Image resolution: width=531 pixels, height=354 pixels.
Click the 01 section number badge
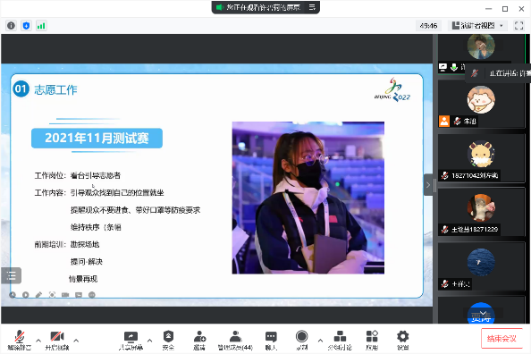(x=21, y=89)
